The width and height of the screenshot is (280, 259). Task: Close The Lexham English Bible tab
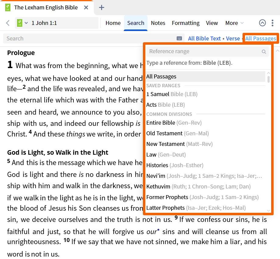(86, 8)
